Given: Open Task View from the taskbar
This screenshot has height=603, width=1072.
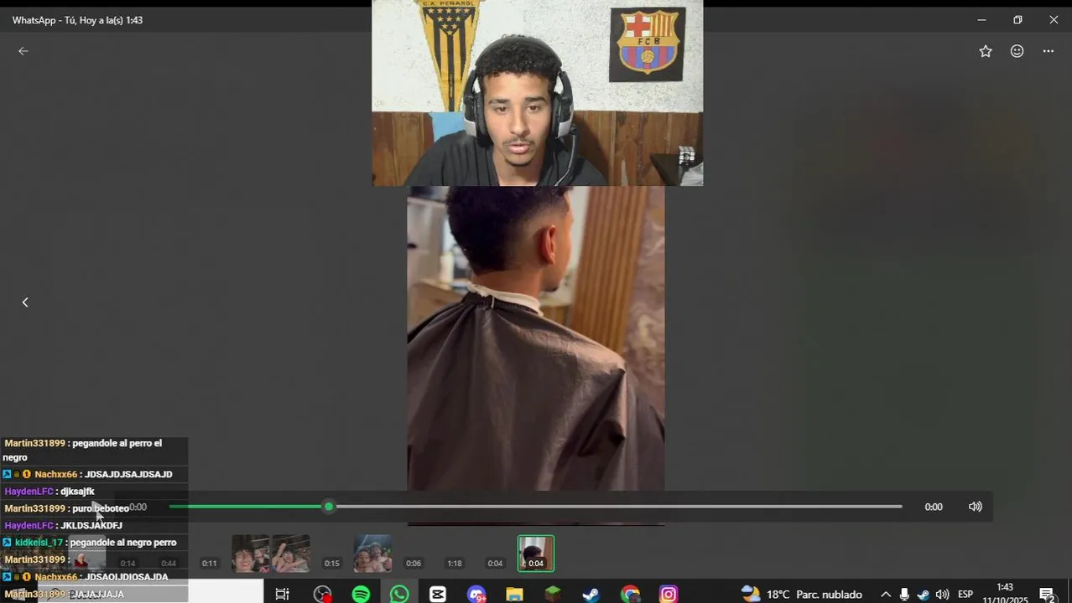Looking at the screenshot, I should (x=283, y=595).
